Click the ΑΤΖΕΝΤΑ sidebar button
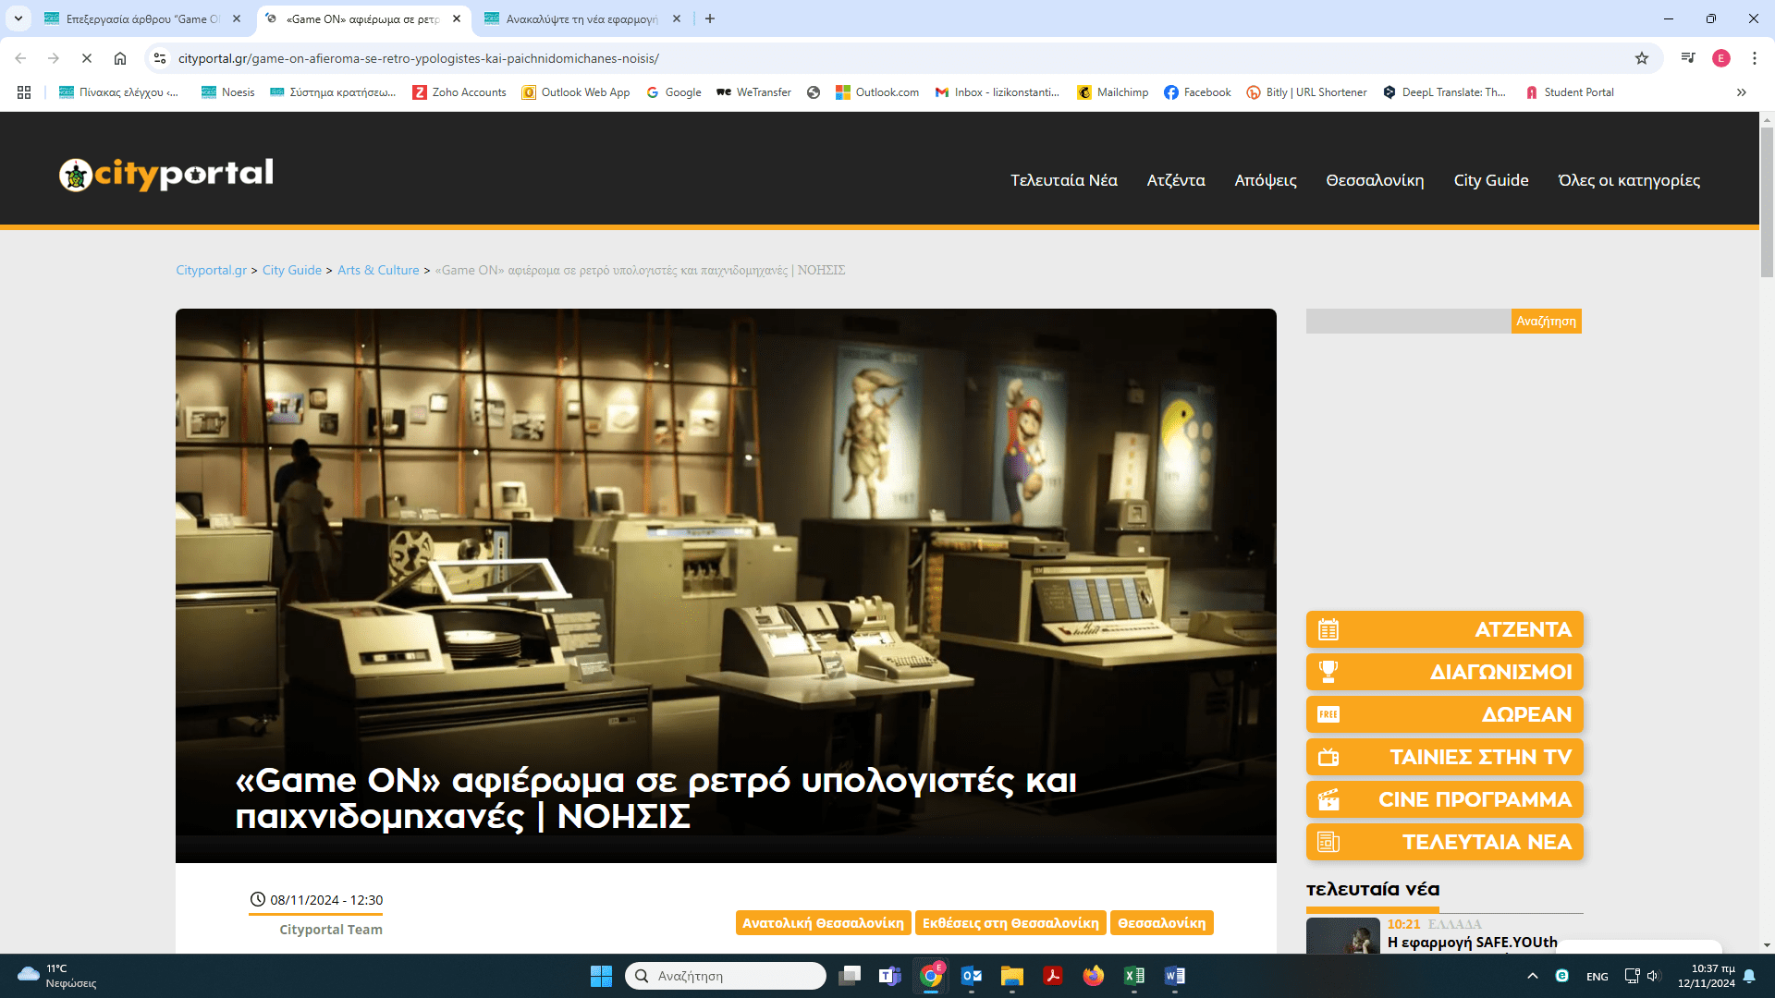The height and width of the screenshot is (998, 1775). click(x=1444, y=629)
